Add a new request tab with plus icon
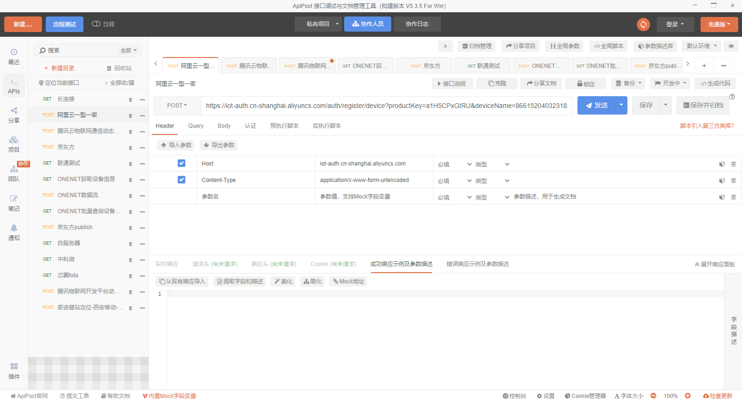Viewport: 742px width, 406px height. pyautogui.click(x=704, y=66)
